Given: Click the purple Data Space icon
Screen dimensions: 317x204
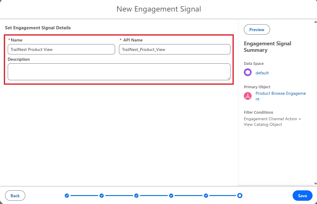Looking at the screenshot, I should click(x=248, y=72).
